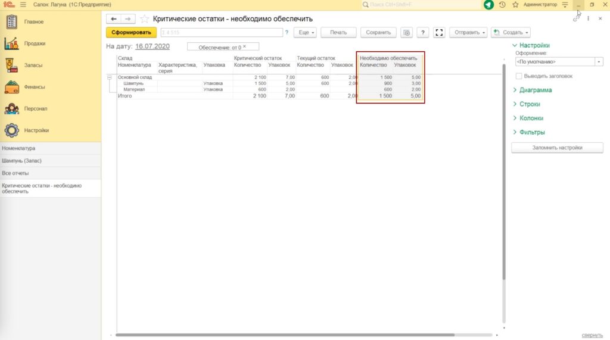Image resolution: width=610 pixels, height=340 pixels.
Task: Expand the Колонки section
Action: point(528,118)
